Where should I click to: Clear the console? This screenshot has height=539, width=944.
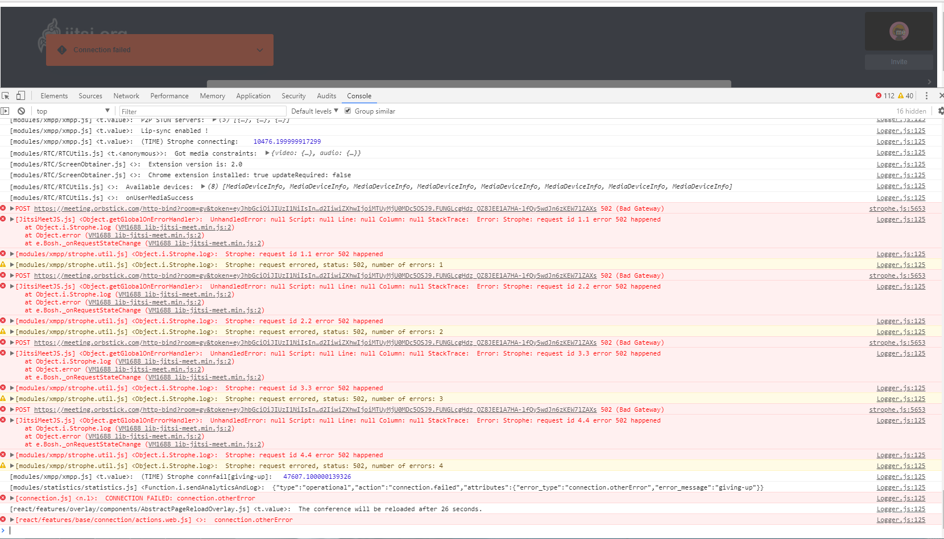click(21, 111)
